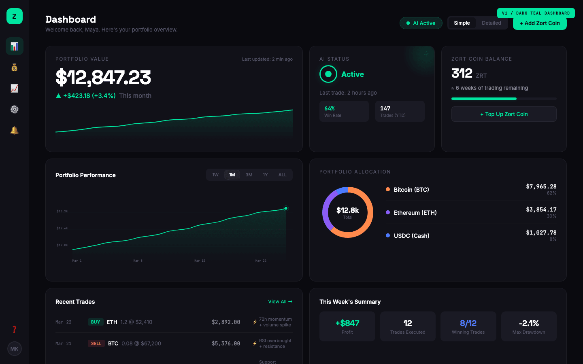Open View All recent trades
Image resolution: width=583 pixels, height=364 pixels.
pyautogui.click(x=280, y=301)
